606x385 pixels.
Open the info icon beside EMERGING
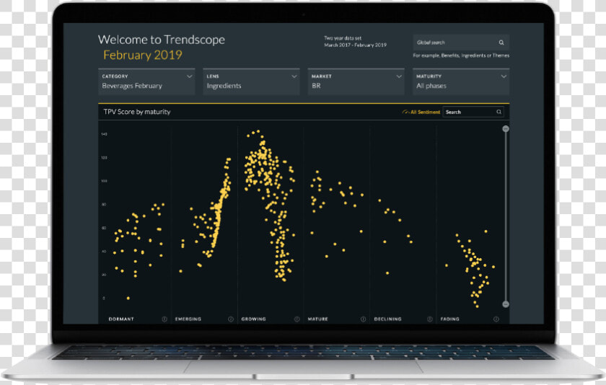[231, 319]
